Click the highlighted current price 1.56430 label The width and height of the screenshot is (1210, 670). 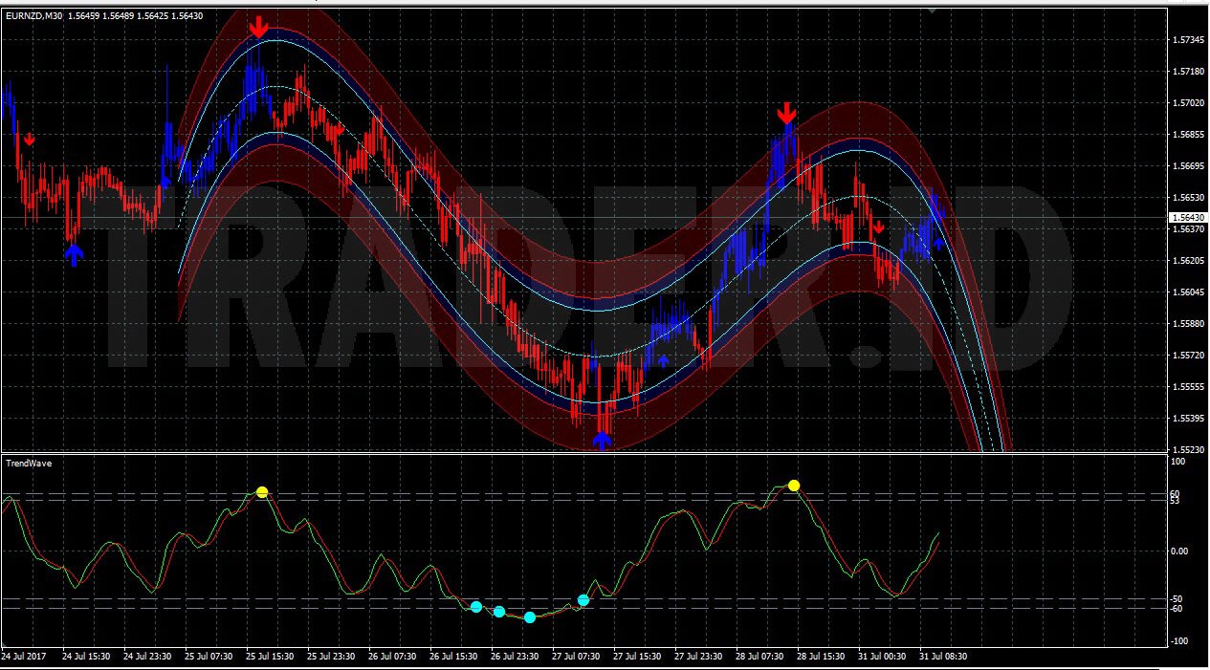pos(1187,218)
